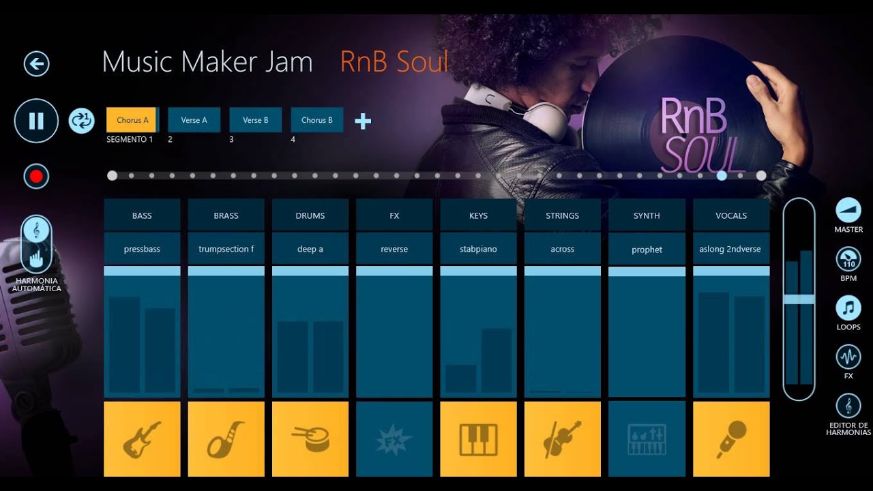Viewport: 873px width, 491px height.
Task: Adjust the Keys channel volume fader
Action: (x=478, y=271)
